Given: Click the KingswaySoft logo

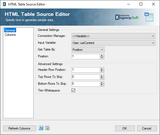Looking at the screenshot, I should point(127,17).
